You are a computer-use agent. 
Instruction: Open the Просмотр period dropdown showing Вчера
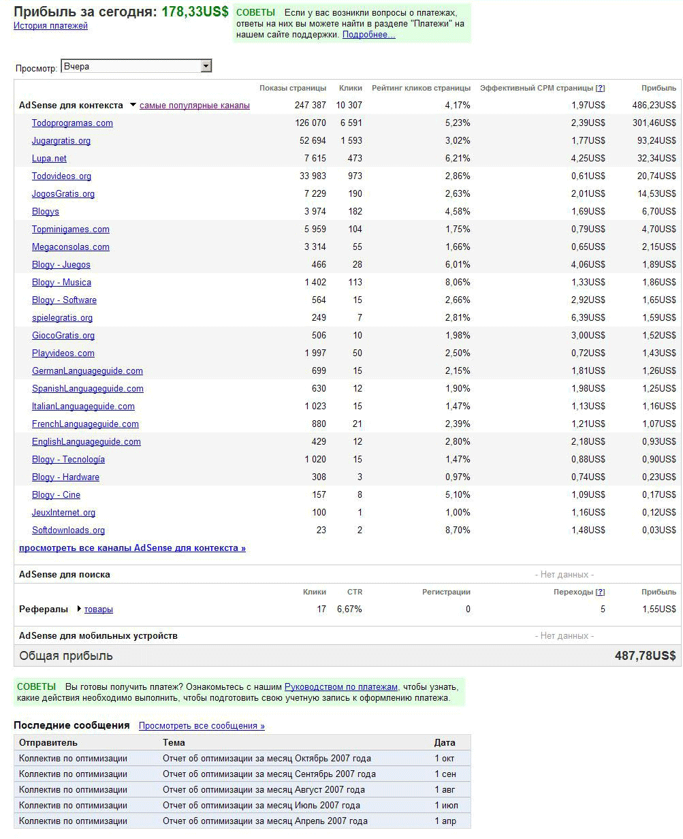[136, 66]
